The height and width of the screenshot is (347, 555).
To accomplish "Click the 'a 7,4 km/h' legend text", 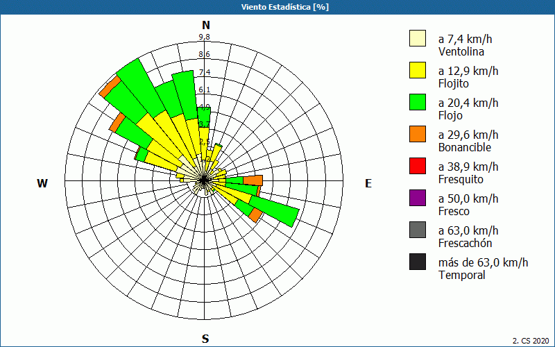I will pos(465,39).
